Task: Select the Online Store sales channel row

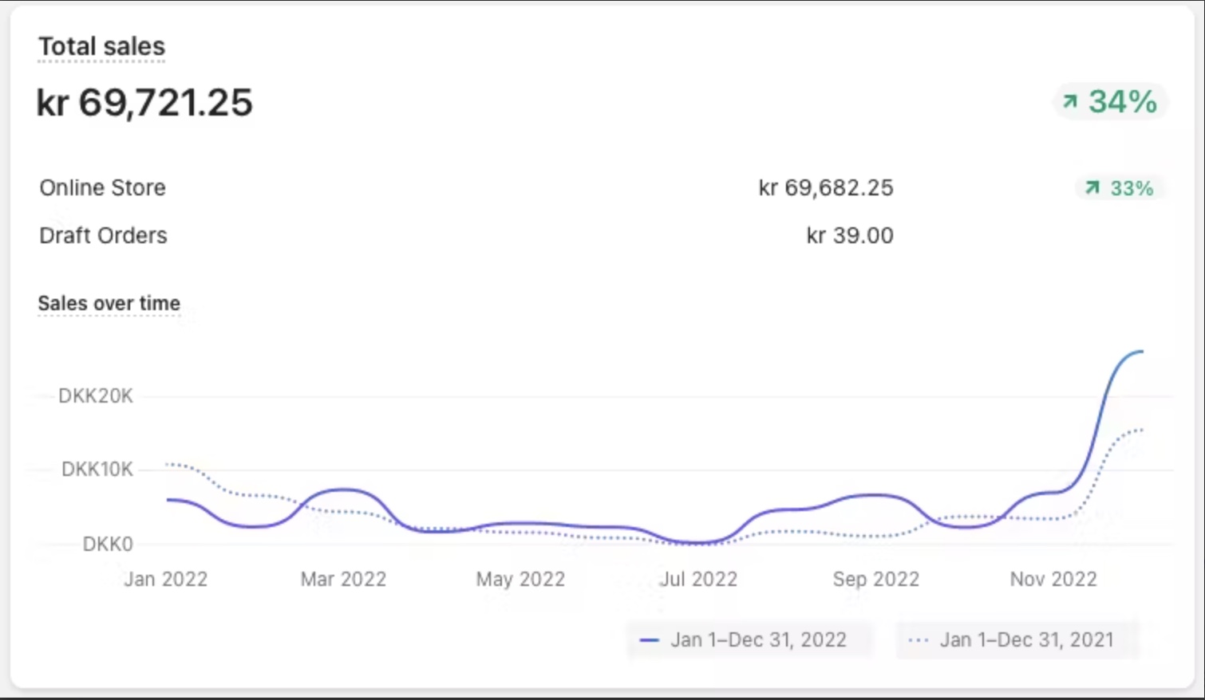Action: coord(103,188)
